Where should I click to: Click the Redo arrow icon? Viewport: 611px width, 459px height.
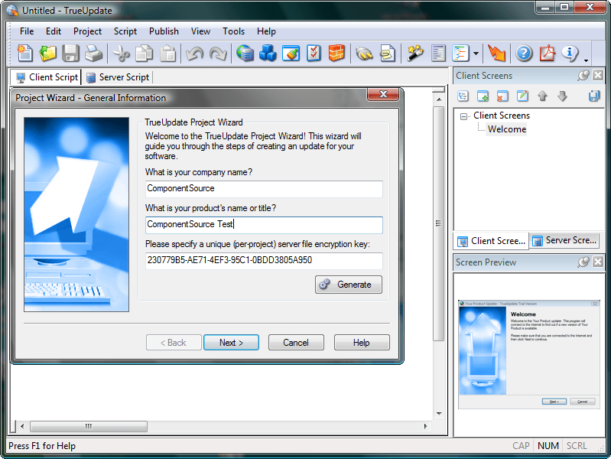(x=218, y=53)
